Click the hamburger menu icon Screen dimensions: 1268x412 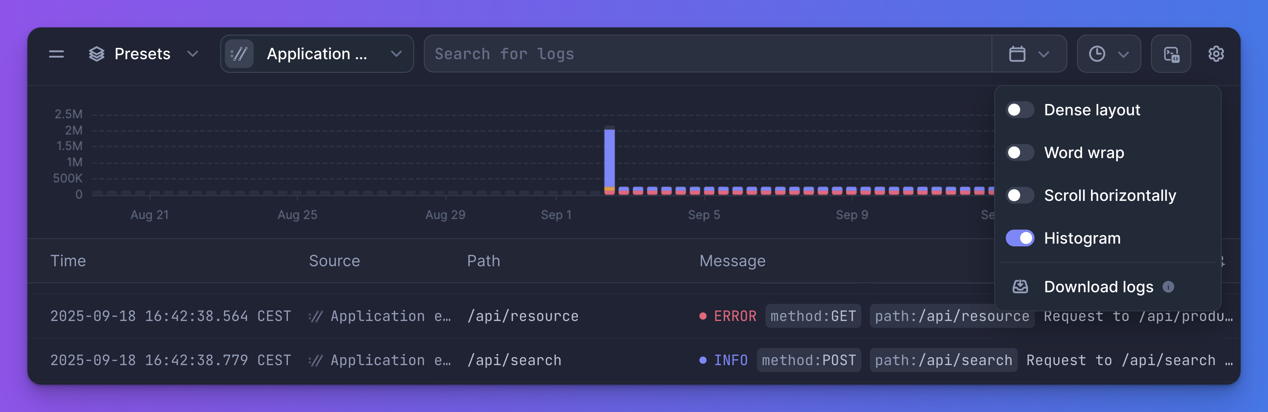tap(56, 54)
